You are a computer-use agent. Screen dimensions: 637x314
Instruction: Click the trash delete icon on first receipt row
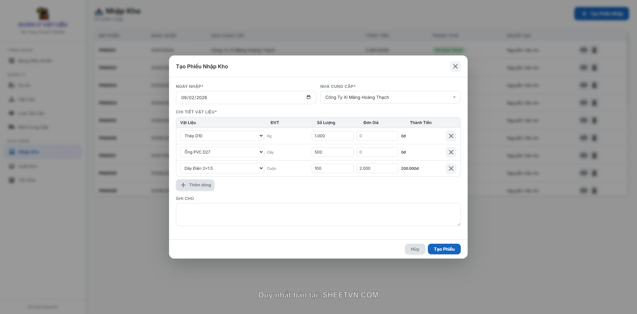click(x=594, y=50)
